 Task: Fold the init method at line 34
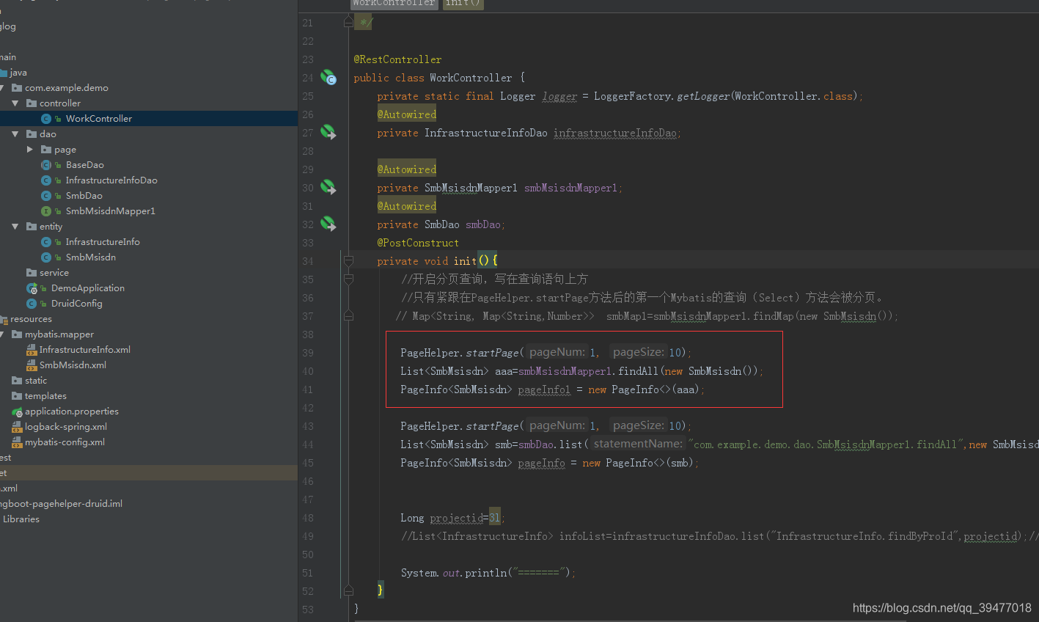(349, 261)
